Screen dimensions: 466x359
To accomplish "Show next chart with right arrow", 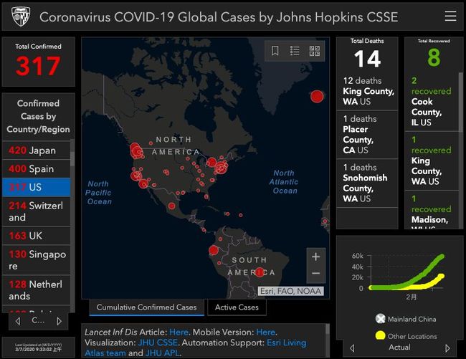I will (447, 348).
